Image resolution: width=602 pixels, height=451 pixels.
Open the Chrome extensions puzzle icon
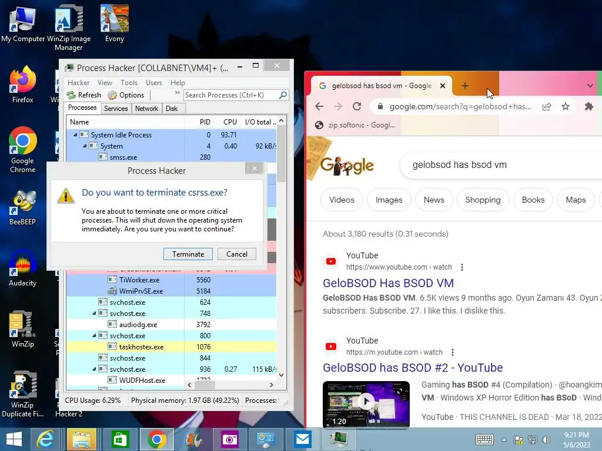588,106
